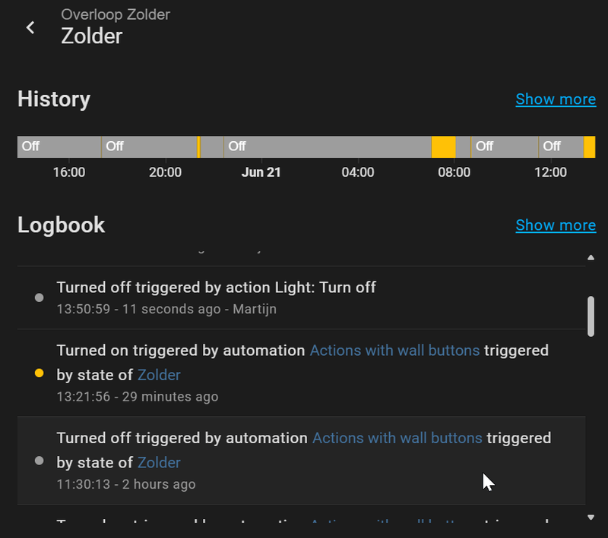Open Show more for Logbook
608x538 pixels.
(x=556, y=225)
